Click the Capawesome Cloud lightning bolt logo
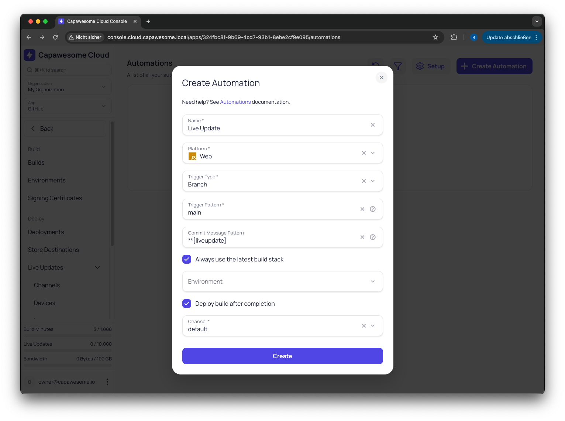Screen dimensions: 565x421 (x=30, y=55)
